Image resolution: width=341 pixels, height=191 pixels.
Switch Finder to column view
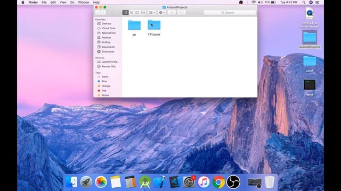coord(137,13)
